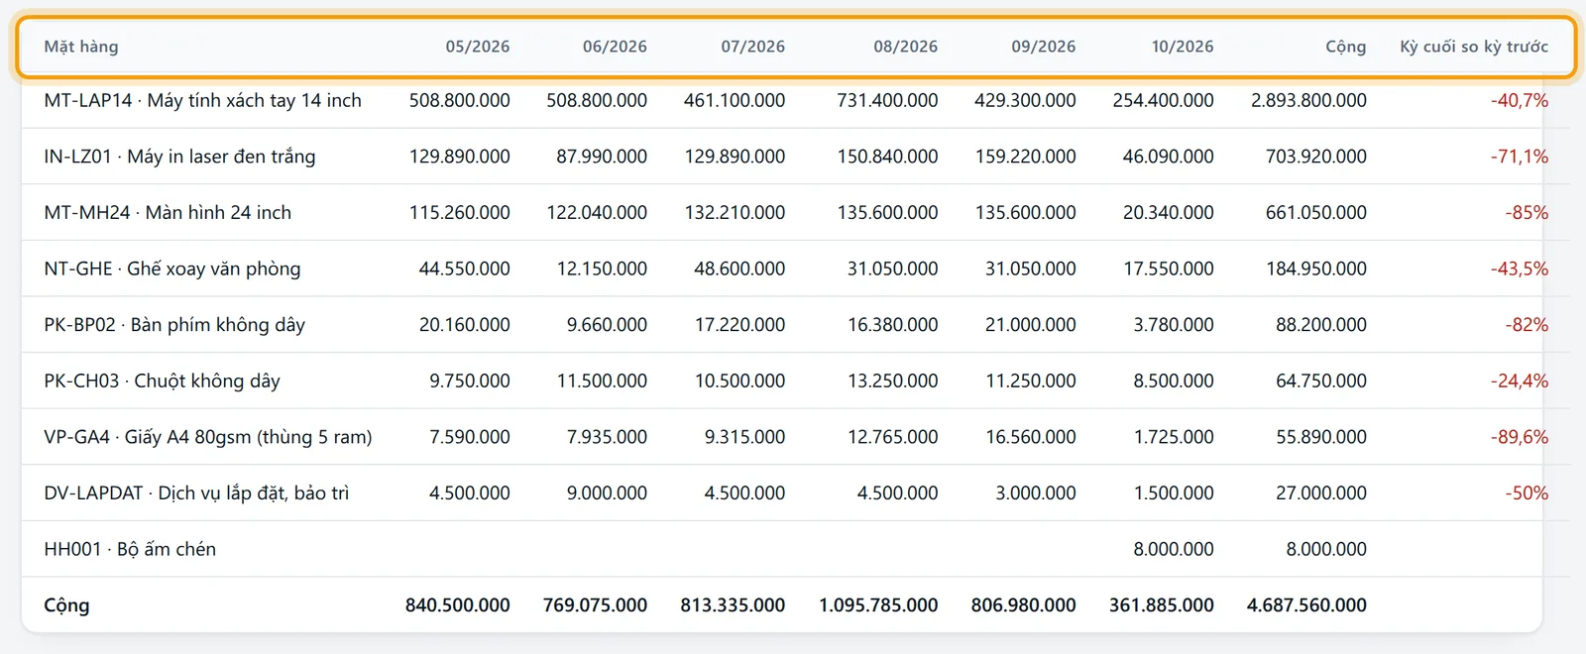Image resolution: width=1586 pixels, height=654 pixels.
Task: Click item "MT-MH24 · Màn hình 24 inch"
Action: pos(168,213)
